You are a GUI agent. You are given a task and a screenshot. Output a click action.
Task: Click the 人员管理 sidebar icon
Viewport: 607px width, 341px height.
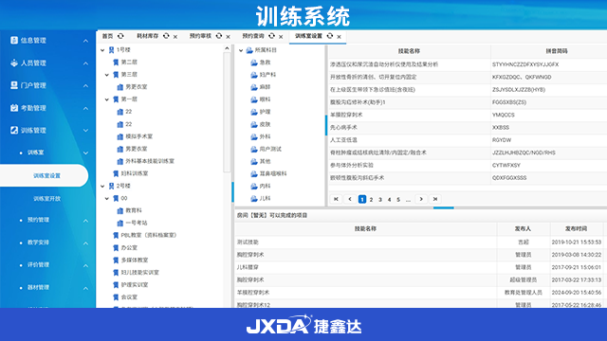(x=14, y=63)
